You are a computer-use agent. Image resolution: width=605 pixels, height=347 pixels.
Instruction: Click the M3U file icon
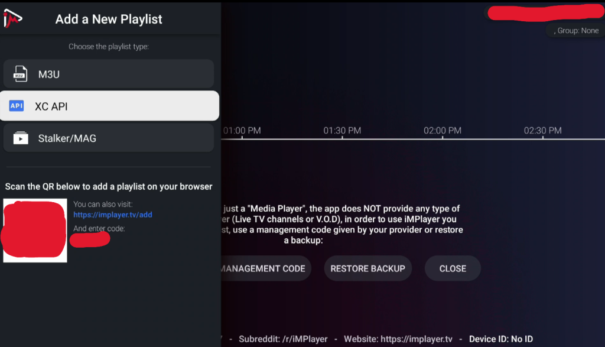click(21, 74)
